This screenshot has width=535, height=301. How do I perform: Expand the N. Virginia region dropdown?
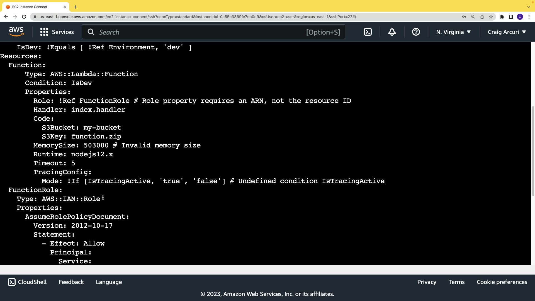tap(453, 32)
